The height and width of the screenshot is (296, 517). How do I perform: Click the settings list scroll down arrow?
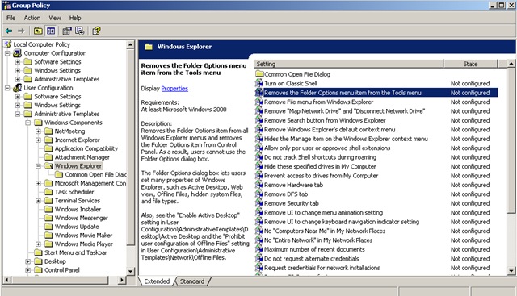511,271
